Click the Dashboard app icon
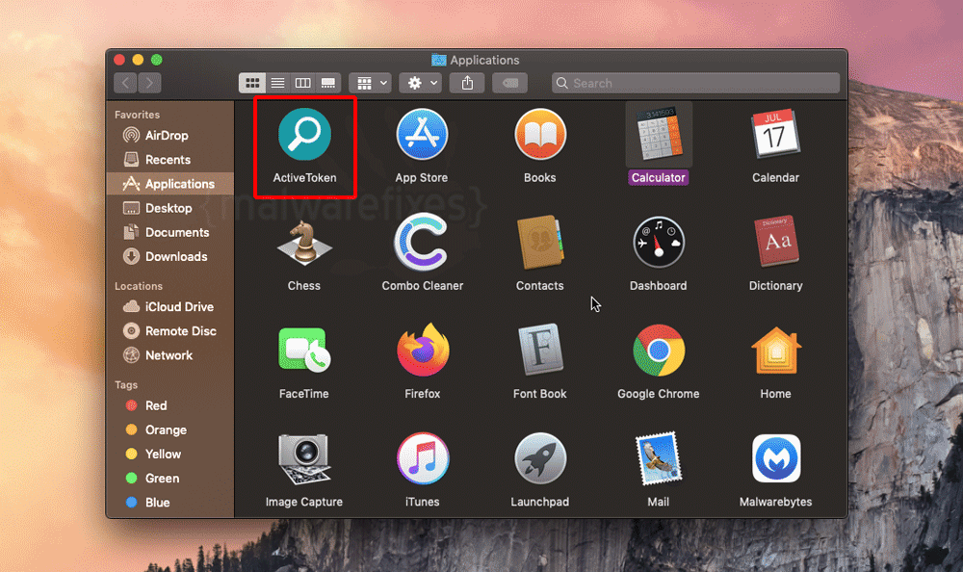 [659, 243]
